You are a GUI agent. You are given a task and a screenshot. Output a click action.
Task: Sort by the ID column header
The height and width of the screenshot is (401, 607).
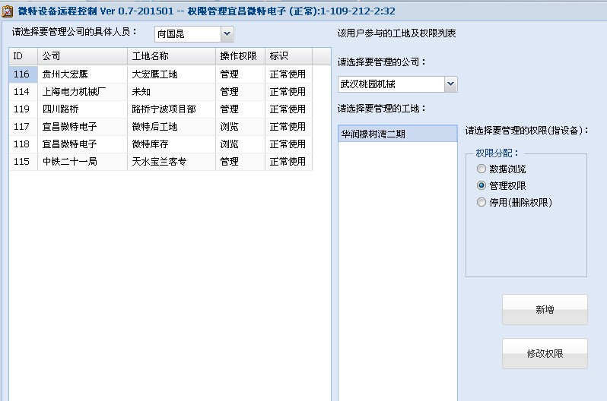point(24,56)
